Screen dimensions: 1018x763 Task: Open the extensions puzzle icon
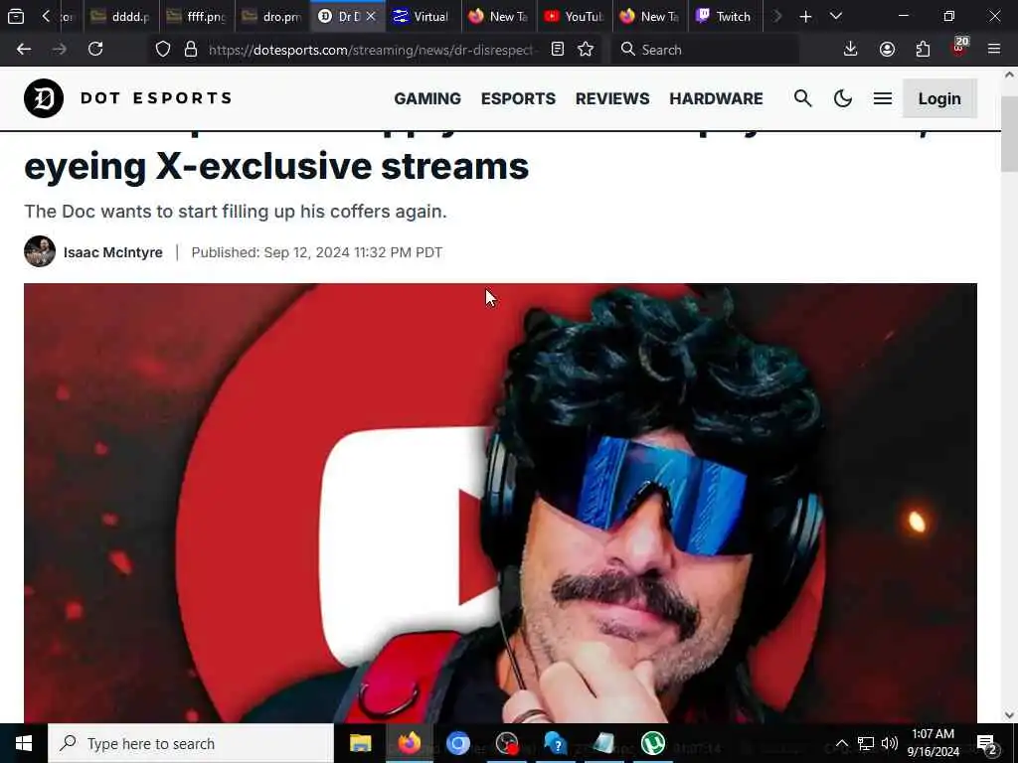(923, 50)
